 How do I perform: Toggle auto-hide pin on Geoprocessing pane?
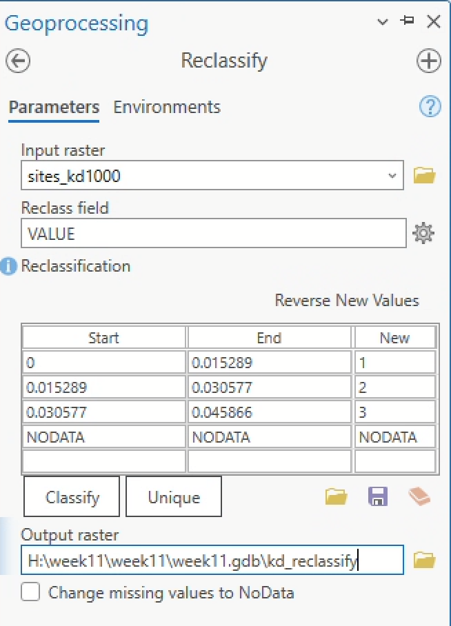pyautogui.click(x=408, y=21)
